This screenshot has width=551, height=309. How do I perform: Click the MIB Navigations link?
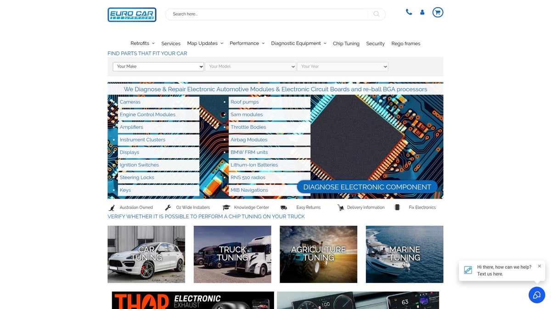[x=249, y=190]
